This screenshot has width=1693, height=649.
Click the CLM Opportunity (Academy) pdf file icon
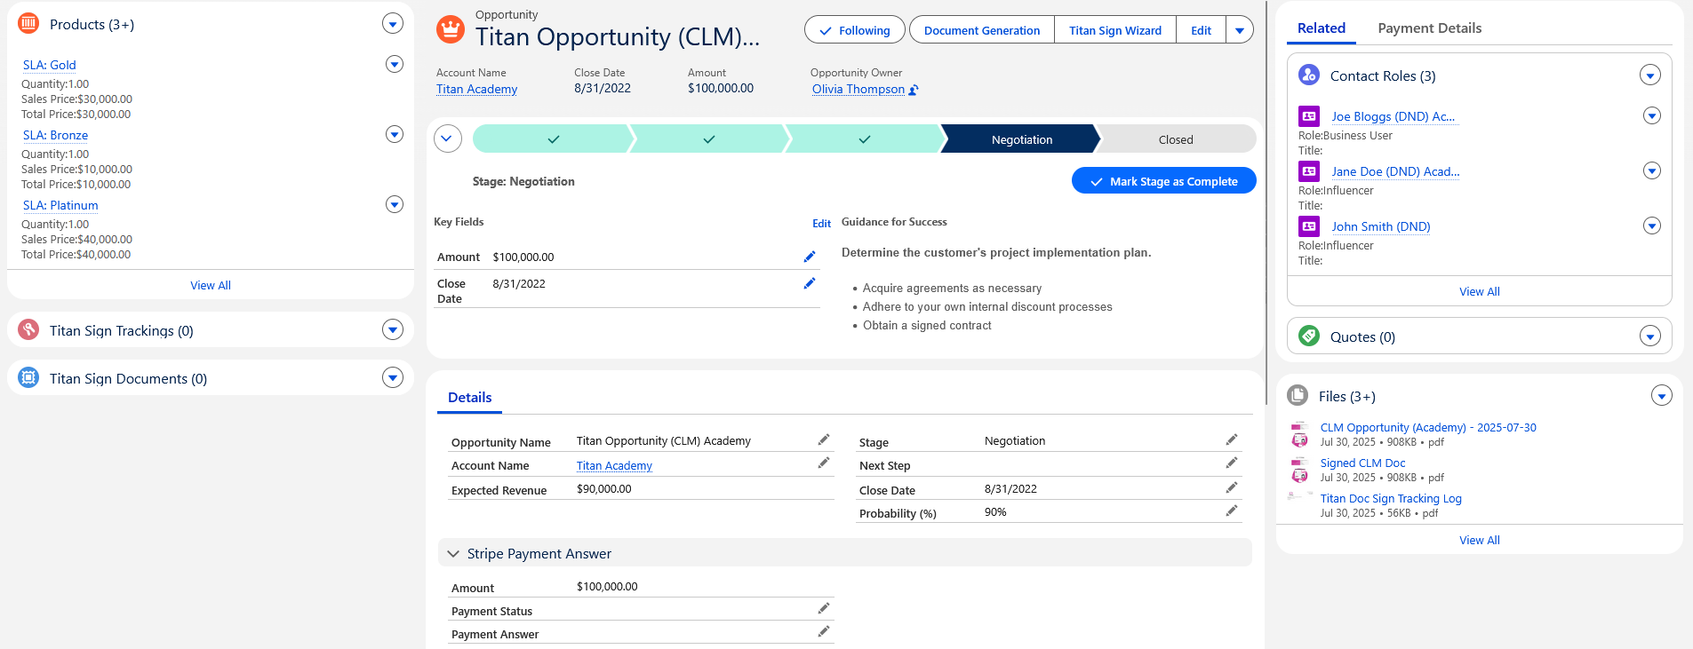pos(1299,433)
